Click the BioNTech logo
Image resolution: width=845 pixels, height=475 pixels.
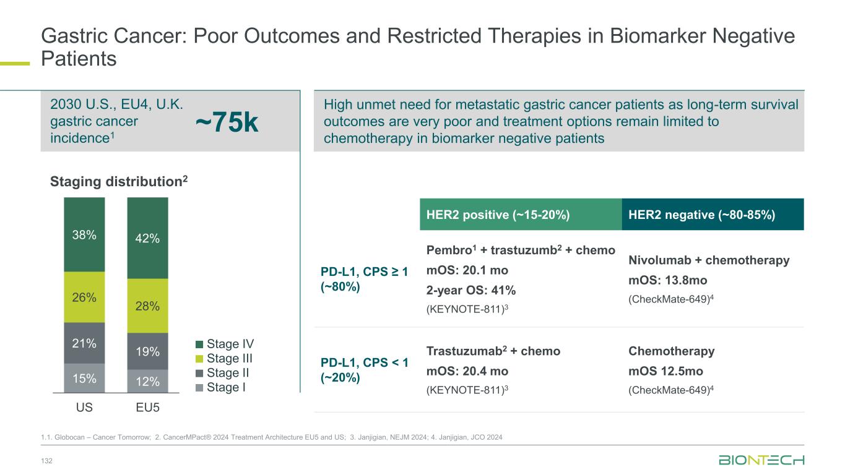tap(761, 460)
